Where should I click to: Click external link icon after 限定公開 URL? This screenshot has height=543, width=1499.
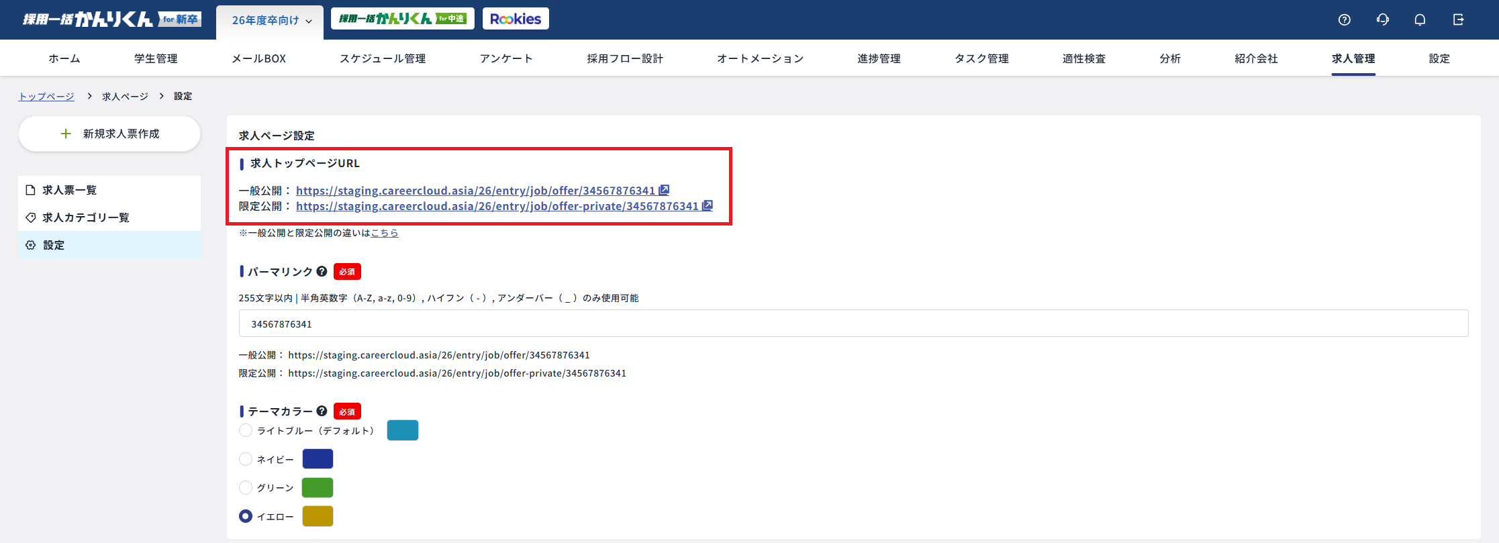pos(708,206)
